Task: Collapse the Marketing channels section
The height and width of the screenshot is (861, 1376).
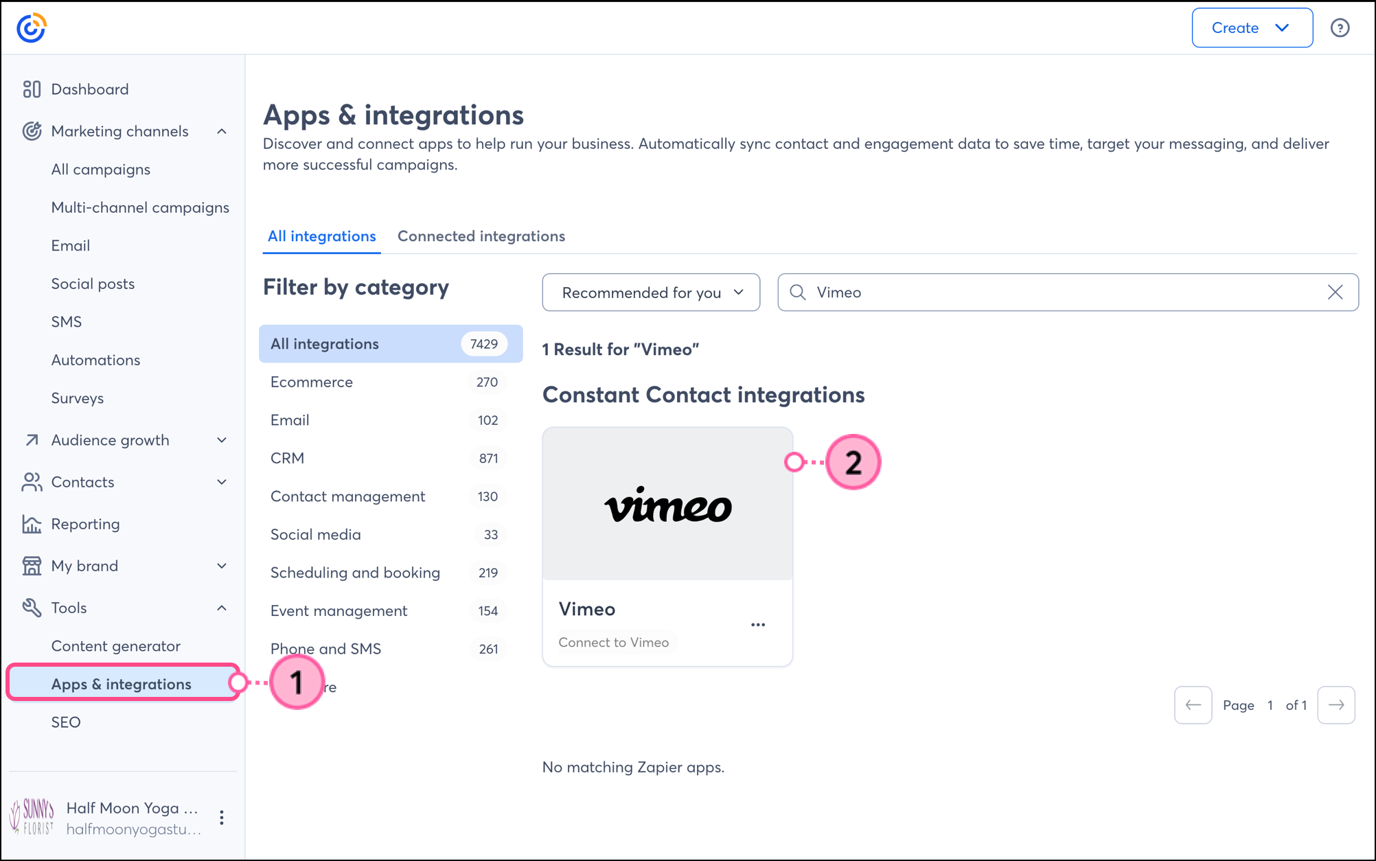Action: click(222, 131)
